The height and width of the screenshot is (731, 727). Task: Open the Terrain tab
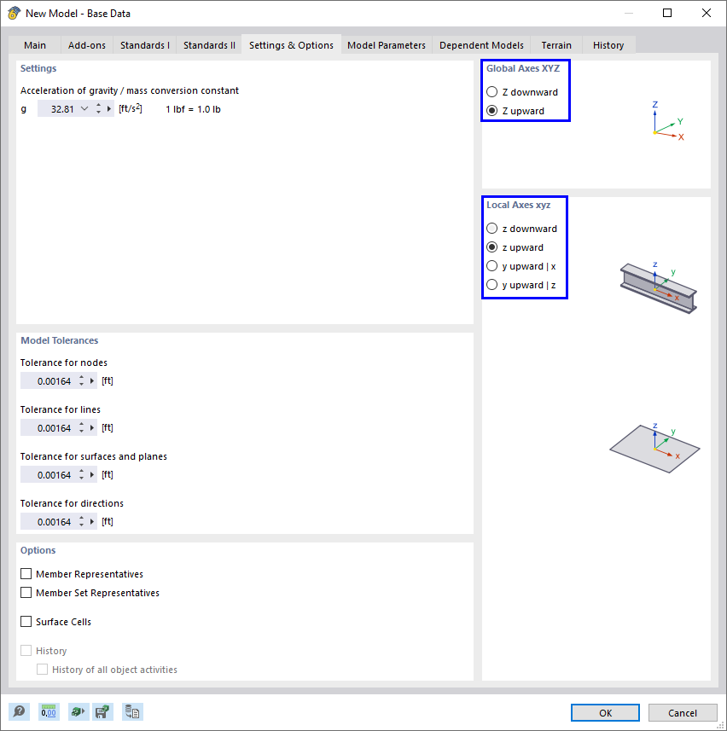pyautogui.click(x=556, y=45)
